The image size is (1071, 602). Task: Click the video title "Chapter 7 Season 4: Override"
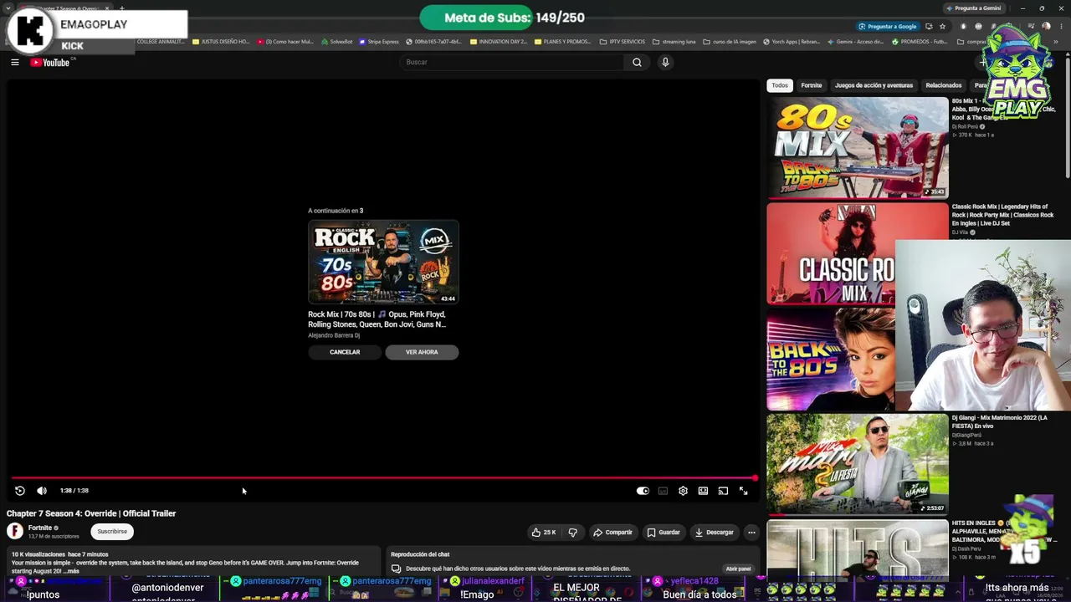tap(91, 513)
